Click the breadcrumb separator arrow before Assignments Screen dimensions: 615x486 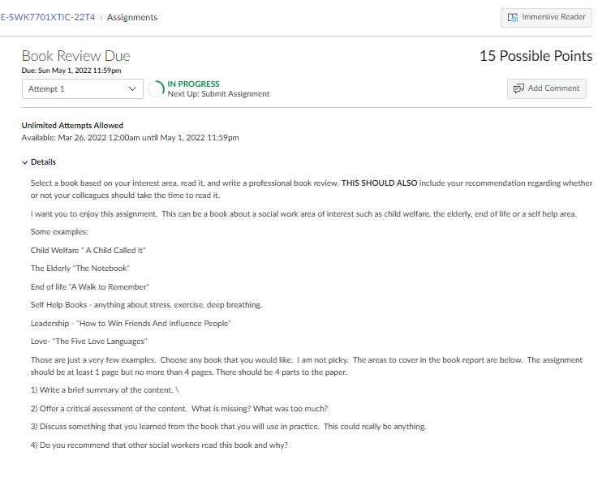[x=101, y=18]
